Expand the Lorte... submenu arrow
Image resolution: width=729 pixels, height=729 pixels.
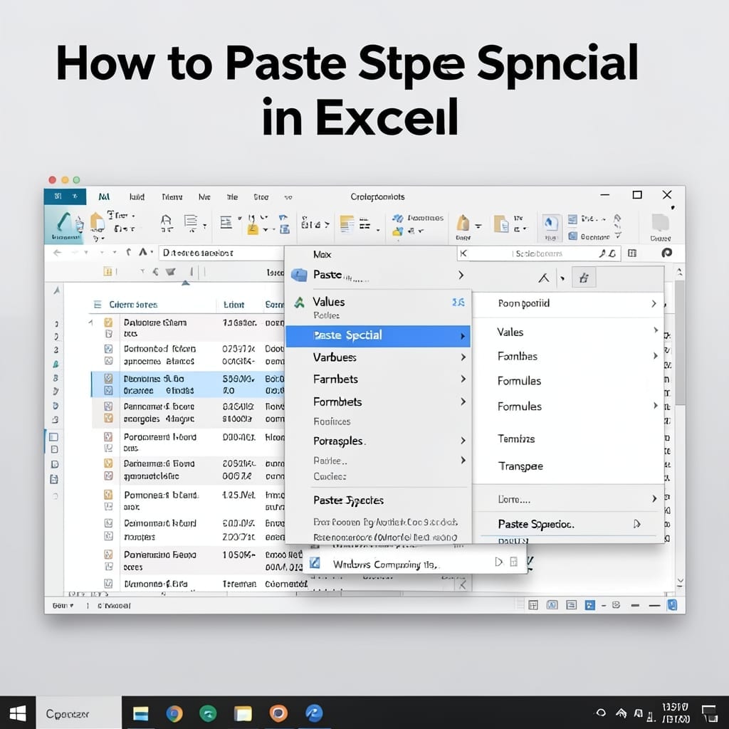tap(654, 499)
